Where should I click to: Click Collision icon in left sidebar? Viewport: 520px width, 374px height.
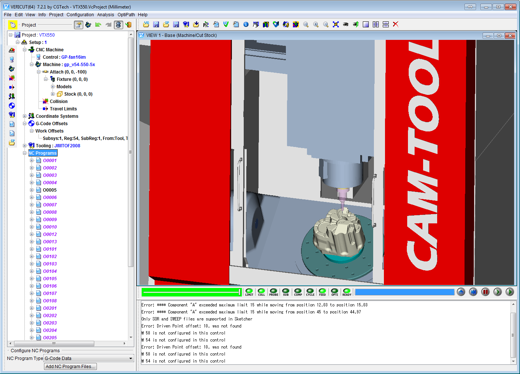coord(12,78)
